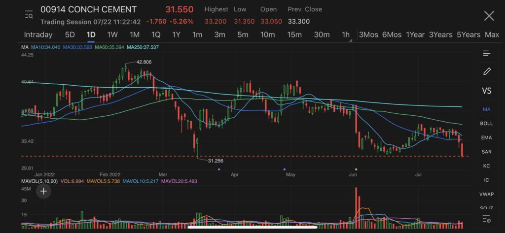Open the chart list panel icon
The width and height of the screenshot is (505, 233).
pos(486,53)
